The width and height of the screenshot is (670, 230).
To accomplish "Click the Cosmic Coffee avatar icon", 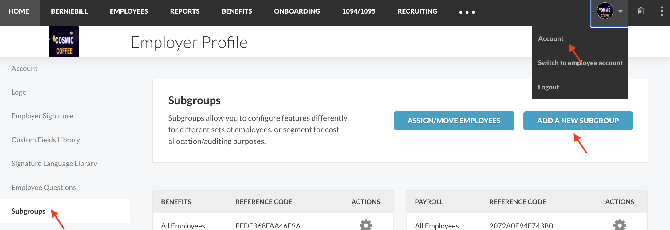I will coord(605,11).
